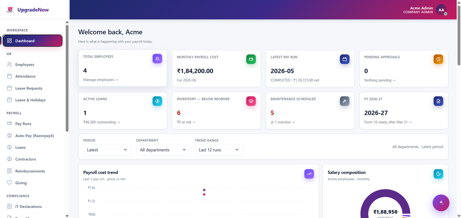Image resolution: width=461 pixels, height=218 pixels.
Task: Select Leave Requests in the sidebar
Action: click(33, 88)
